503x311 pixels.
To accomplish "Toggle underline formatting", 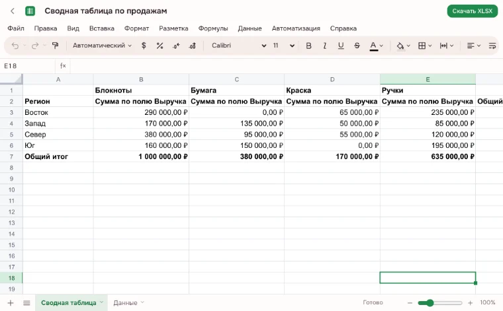I will [341, 46].
